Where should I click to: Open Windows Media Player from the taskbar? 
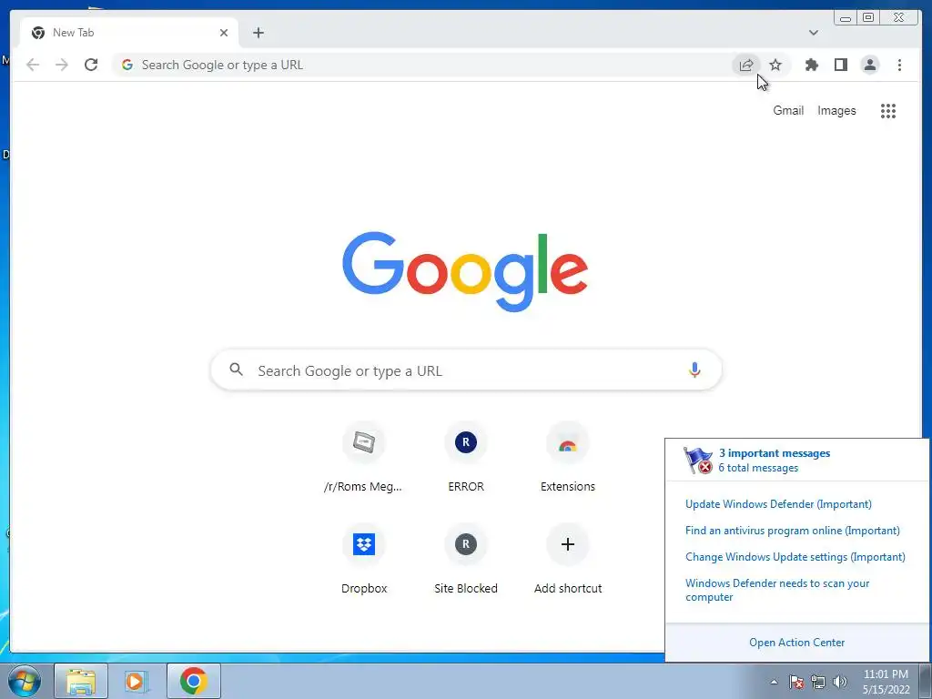pyautogui.click(x=137, y=681)
